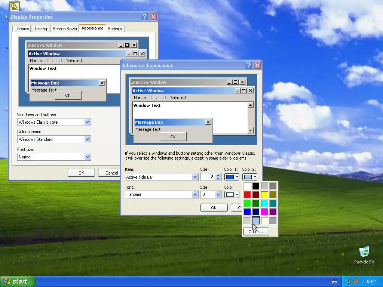Viewport: 383px width, 287px height.
Task: Click the Inactive Window title bar in Advanced Appearance preview
Action: click(x=188, y=82)
